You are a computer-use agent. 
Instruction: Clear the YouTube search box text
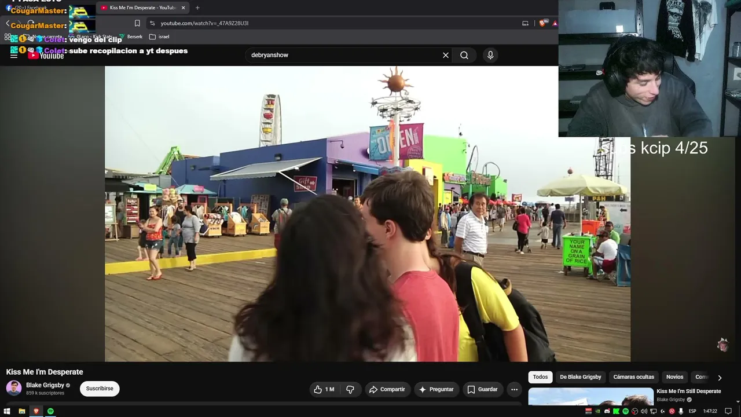(446, 55)
